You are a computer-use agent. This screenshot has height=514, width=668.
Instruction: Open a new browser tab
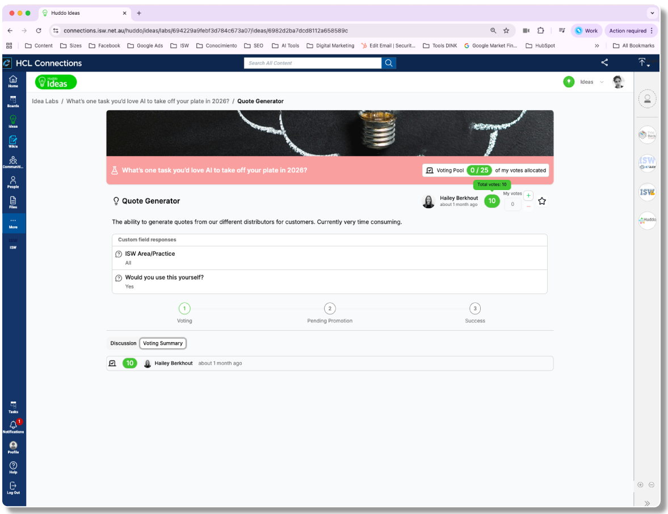coord(139,13)
